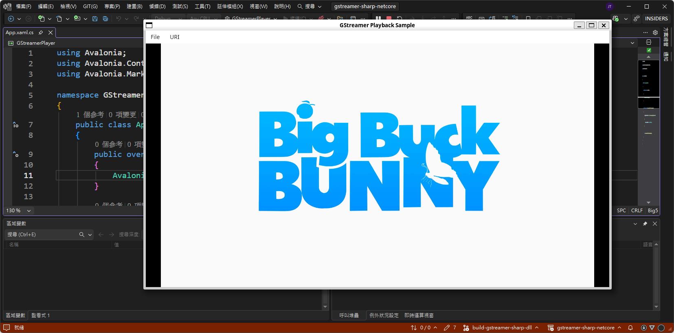Viewport: 674px width, 333px height.
Task: Click the pin icon on App.xaml.cs tab
Action: [x=41, y=33]
